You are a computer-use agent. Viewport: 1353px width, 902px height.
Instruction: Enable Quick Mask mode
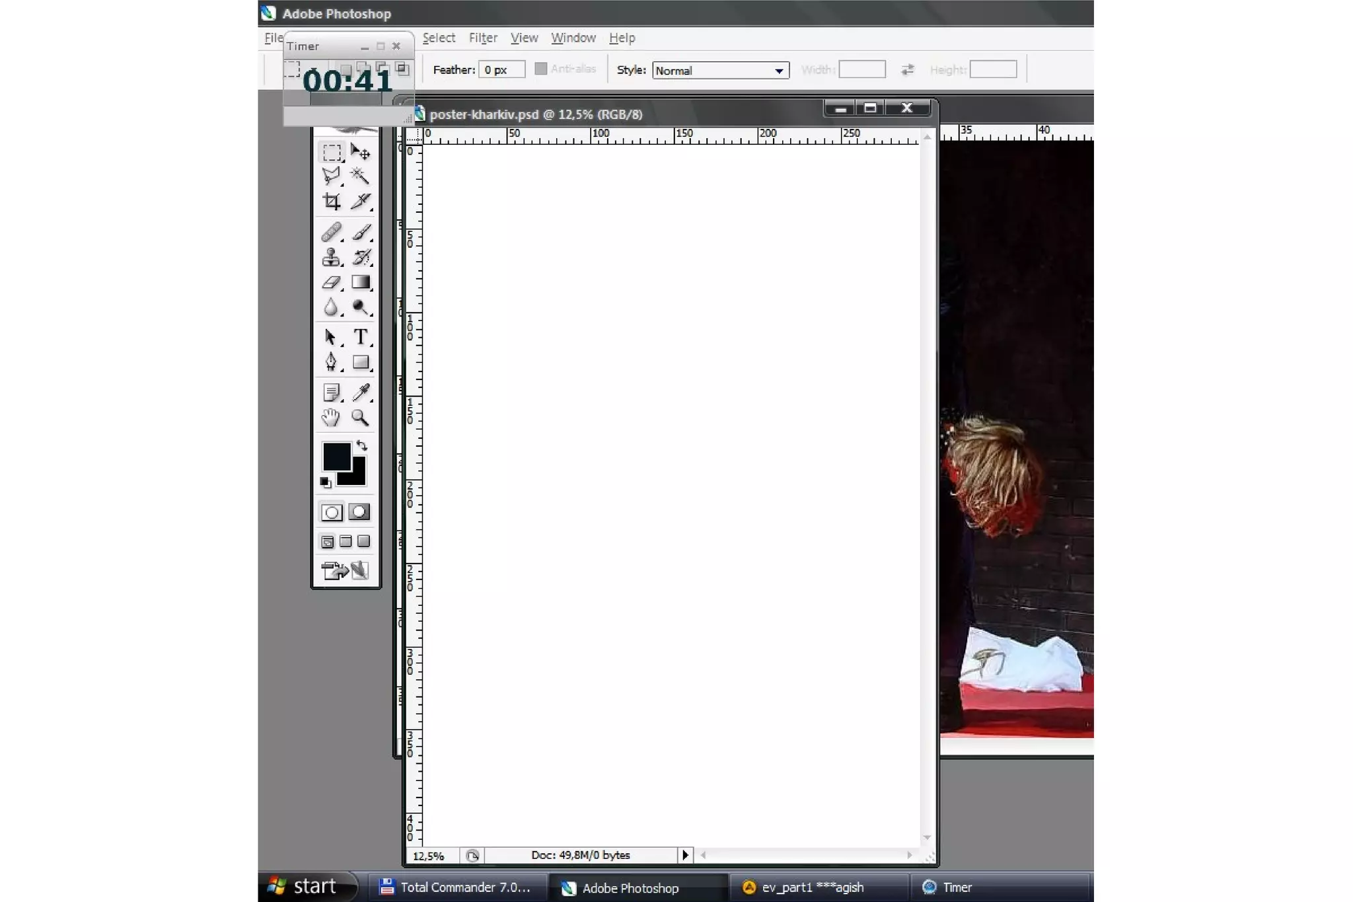359,512
